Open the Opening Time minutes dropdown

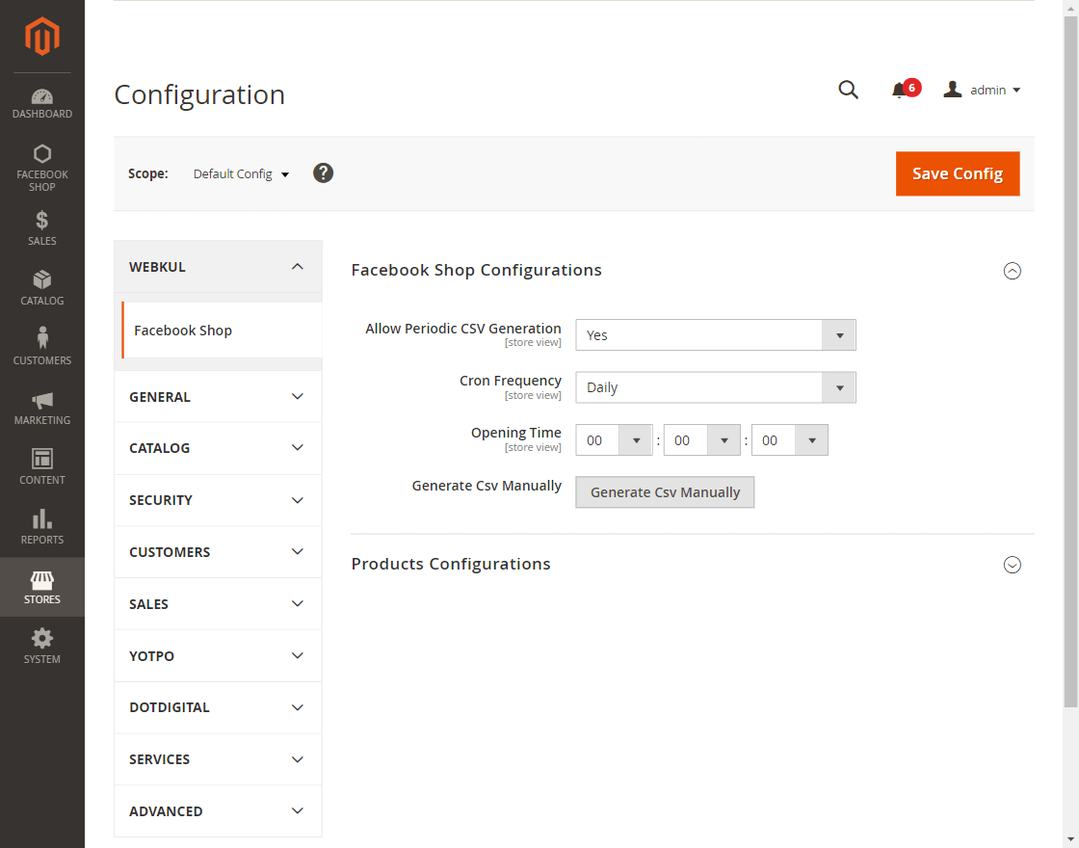pos(702,440)
